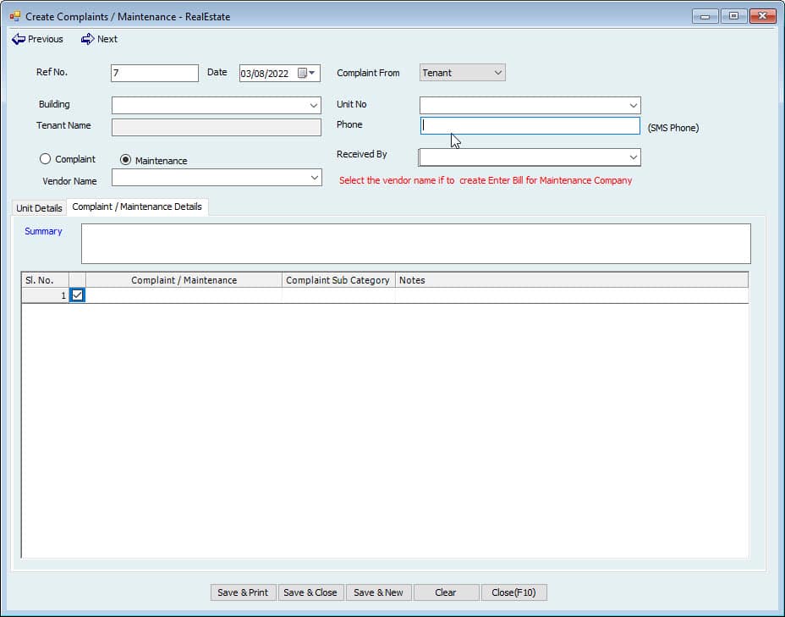The height and width of the screenshot is (617, 785).
Task: Click the (SMS Phone) label
Action: (x=673, y=128)
